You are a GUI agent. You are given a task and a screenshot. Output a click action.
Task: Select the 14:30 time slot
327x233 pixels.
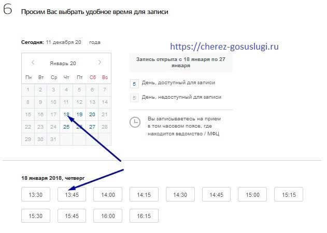point(180,195)
